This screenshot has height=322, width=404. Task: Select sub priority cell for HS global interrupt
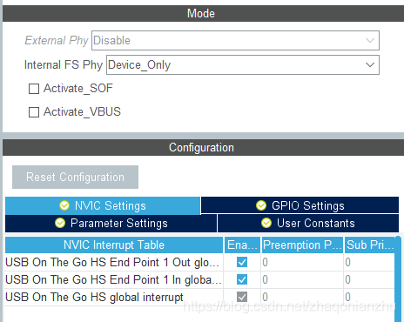pyautogui.click(x=369, y=297)
